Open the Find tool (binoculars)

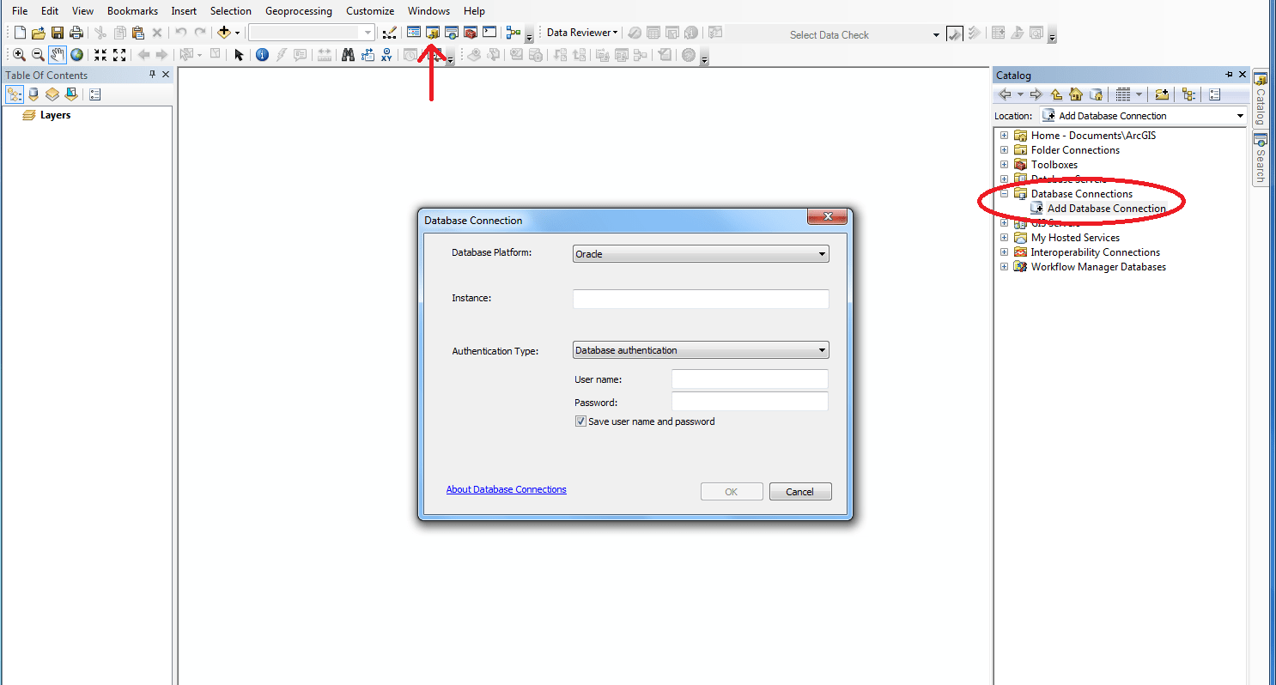pyautogui.click(x=348, y=54)
